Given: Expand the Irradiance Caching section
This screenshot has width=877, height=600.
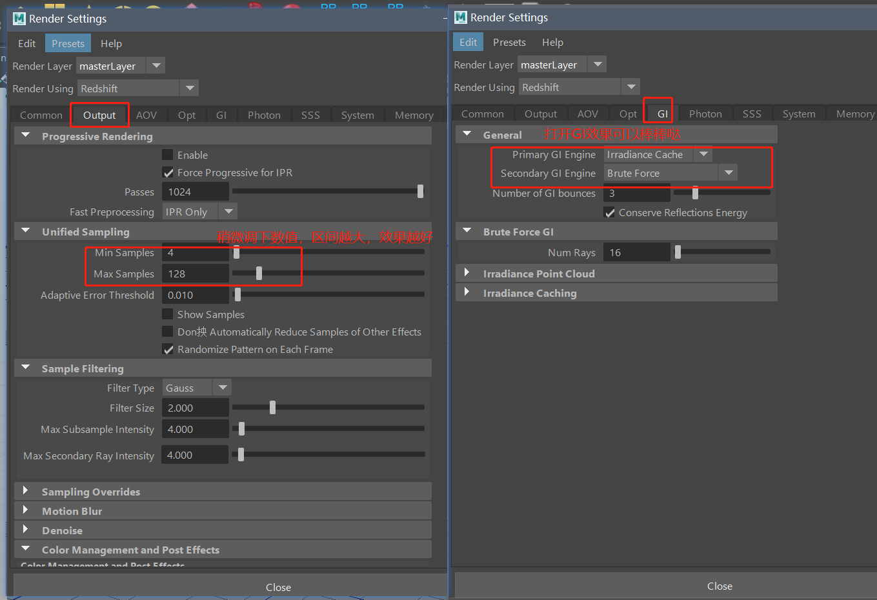Looking at the screenshot, I should tap(467, 292).
